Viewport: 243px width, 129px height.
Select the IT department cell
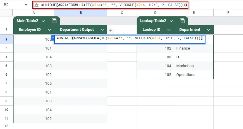[194, 57]
